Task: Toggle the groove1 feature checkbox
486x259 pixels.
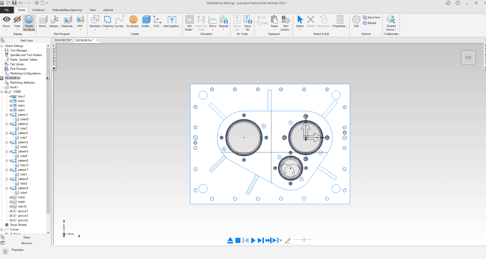Action: [11, 211]
